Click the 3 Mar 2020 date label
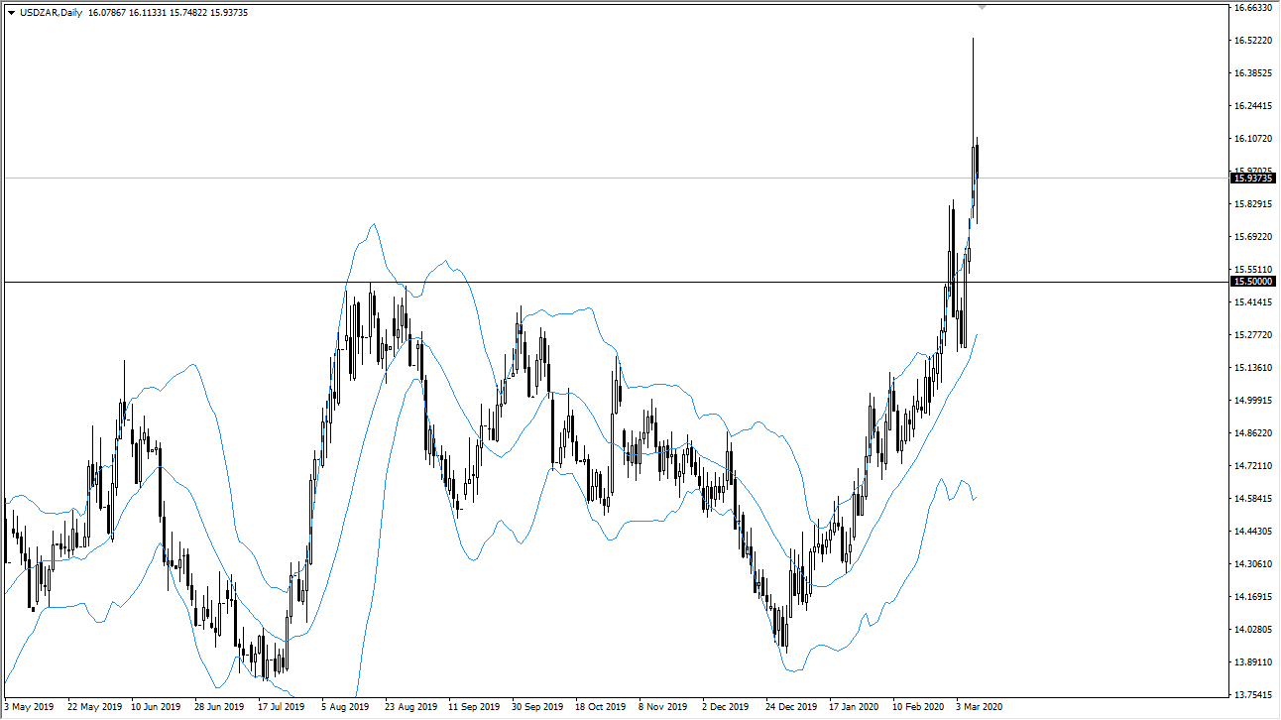 978,708
